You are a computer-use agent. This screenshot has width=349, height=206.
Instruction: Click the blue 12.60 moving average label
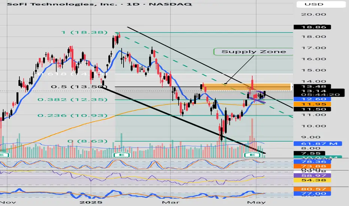(312, 99)
